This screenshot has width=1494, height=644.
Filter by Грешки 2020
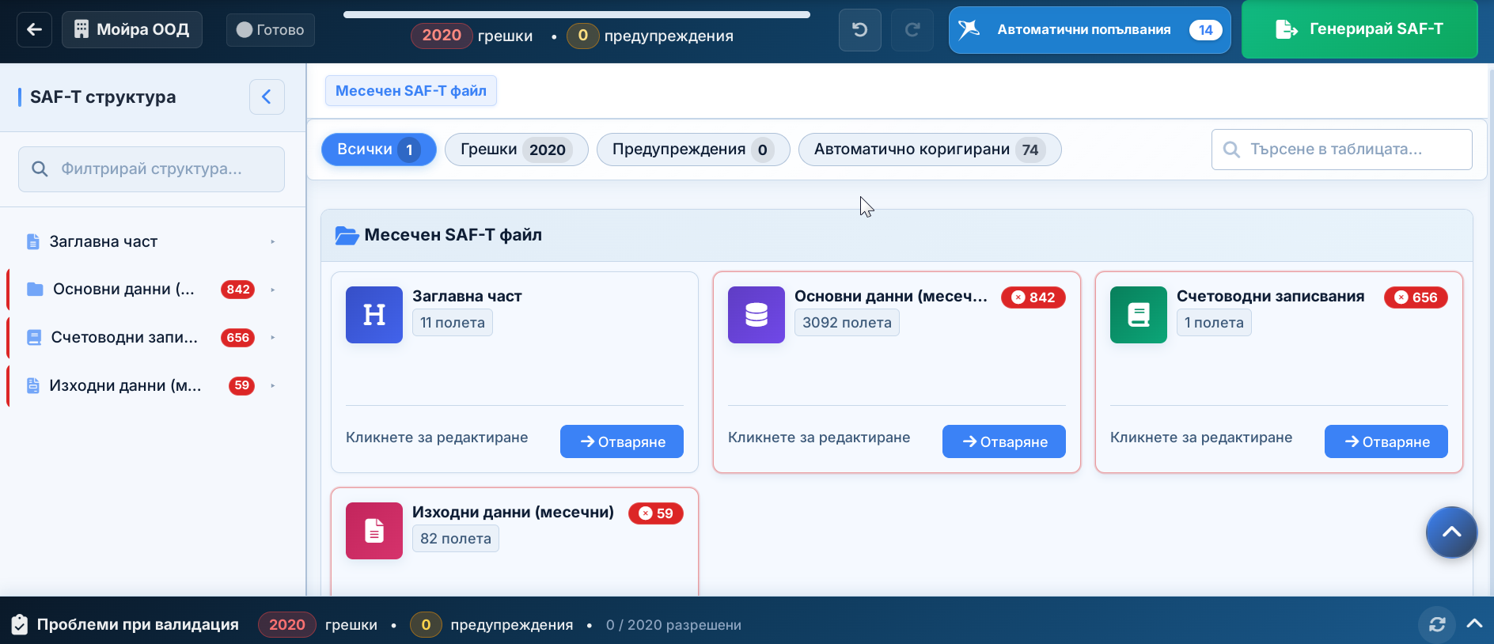coord(516,150)
